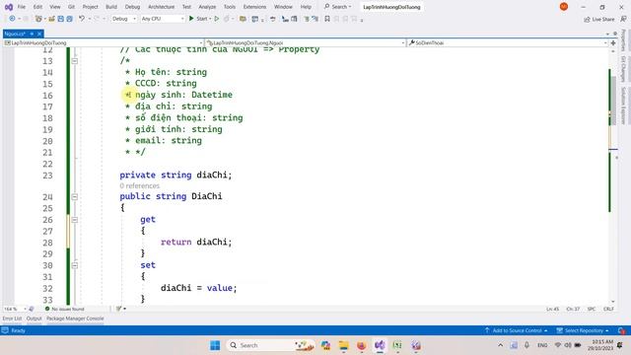631x355 pixels.
Task: Save the current file via toolbar icon
Action: coord(61,19)
